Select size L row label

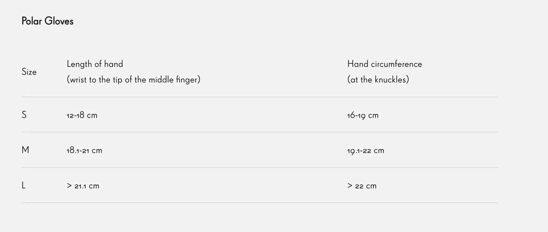(x=24, y=185)
